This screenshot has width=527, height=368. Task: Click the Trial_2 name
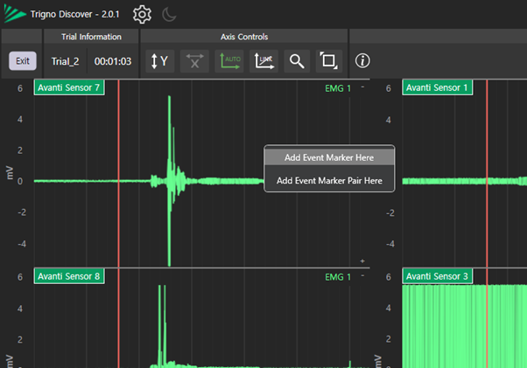[65, 61]
